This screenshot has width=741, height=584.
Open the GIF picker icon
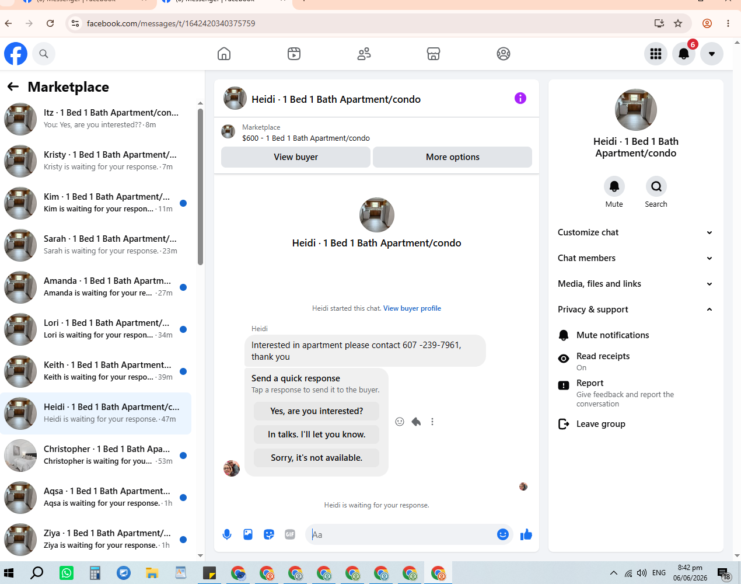[290, 534]
